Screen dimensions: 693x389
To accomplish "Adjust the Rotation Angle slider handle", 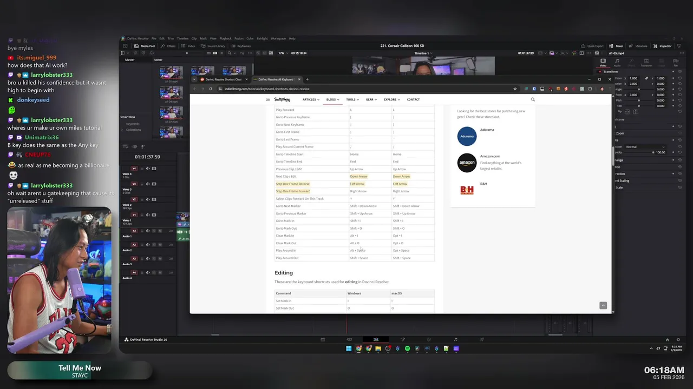I will click(x=638, y=89).
